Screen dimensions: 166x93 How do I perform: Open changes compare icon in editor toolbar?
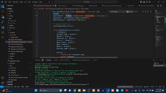point(158,6)
